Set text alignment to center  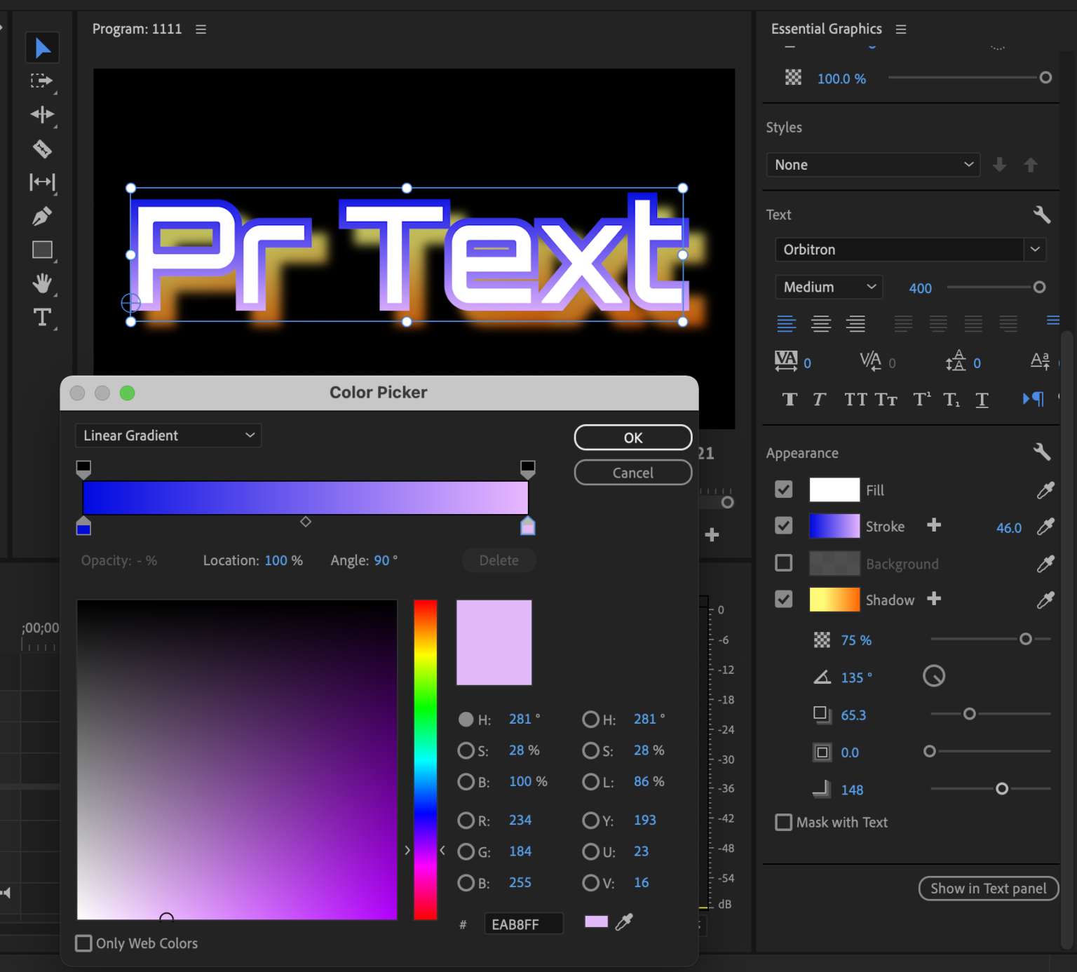[x=821, y=323]
